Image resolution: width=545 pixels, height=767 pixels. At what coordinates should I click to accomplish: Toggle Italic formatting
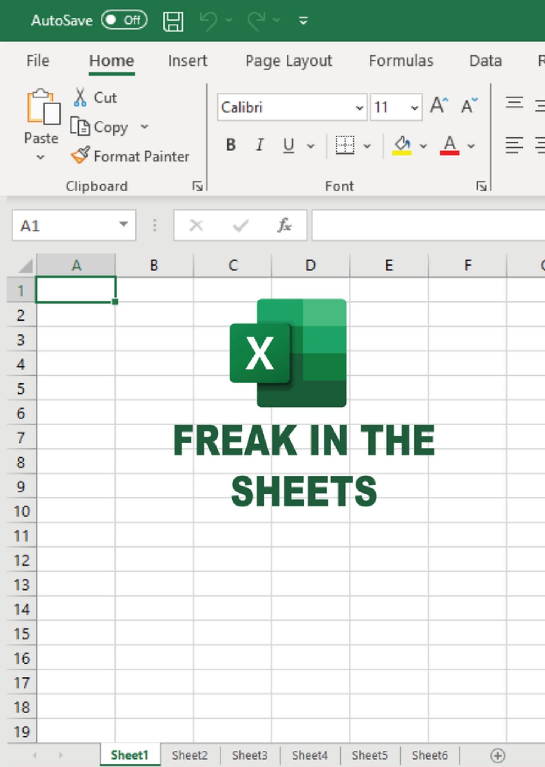tap(260, 145)
